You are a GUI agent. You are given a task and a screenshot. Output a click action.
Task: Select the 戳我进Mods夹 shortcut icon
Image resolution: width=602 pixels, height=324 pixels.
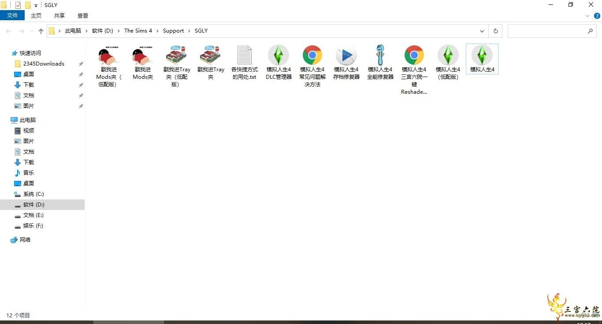(x=143, y=55)
